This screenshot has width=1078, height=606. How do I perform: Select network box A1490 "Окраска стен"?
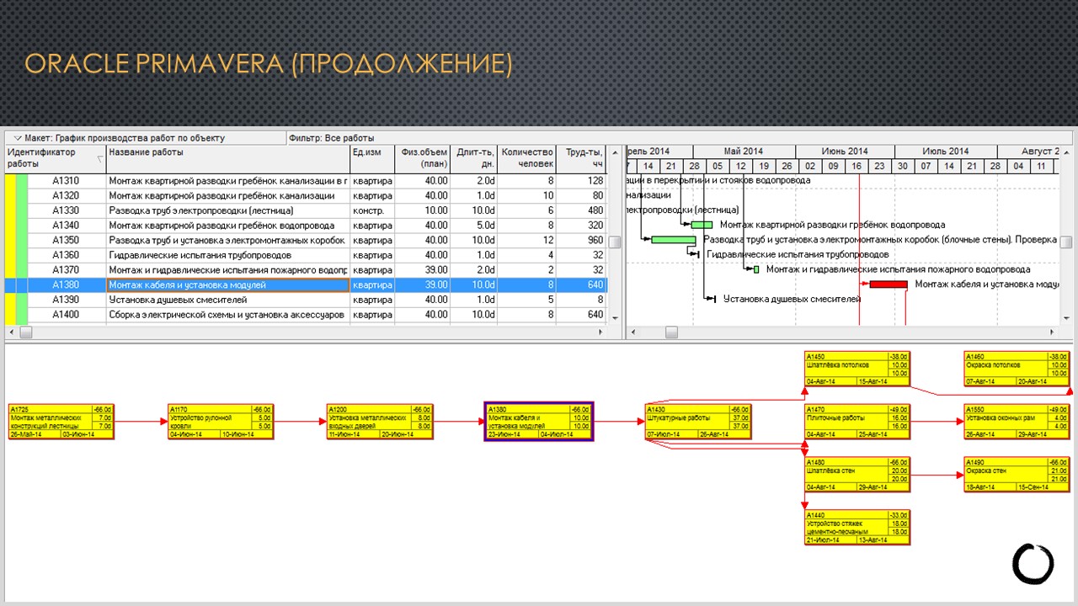(1017, 475)
